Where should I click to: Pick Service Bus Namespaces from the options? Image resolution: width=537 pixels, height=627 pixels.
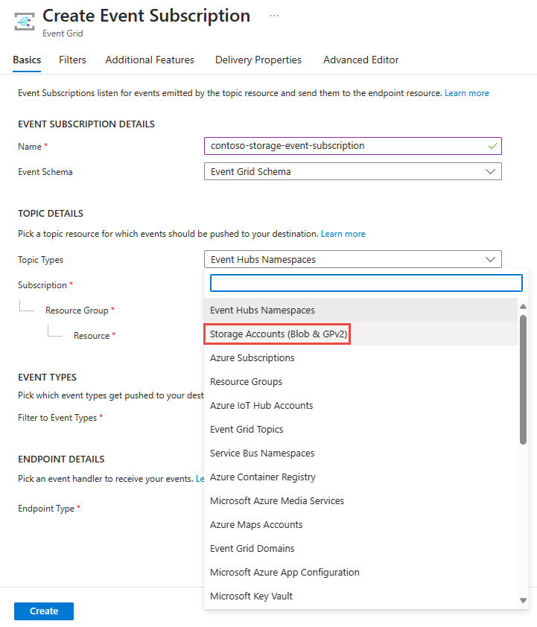[x=262, y=453]
